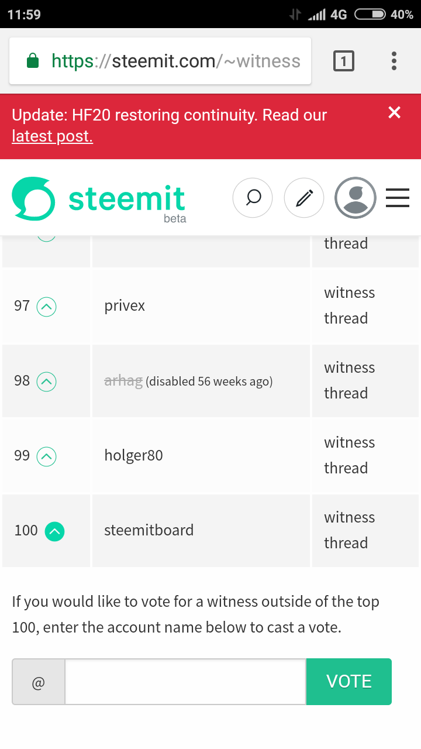
Task: Toggle upvote for witness arhag
Action: [47, 382]
